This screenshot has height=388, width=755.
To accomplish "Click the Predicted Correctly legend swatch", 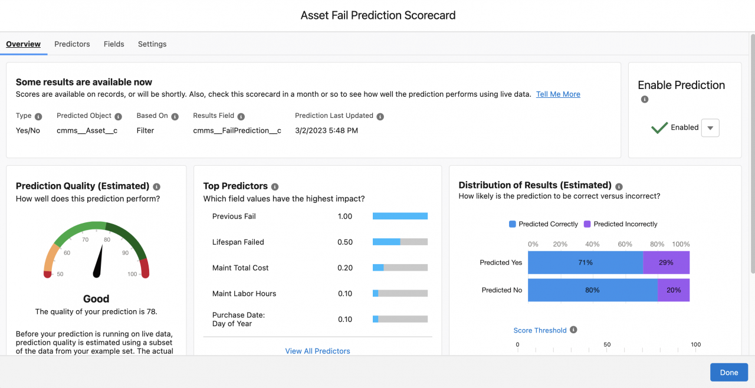I will [513, 224].
